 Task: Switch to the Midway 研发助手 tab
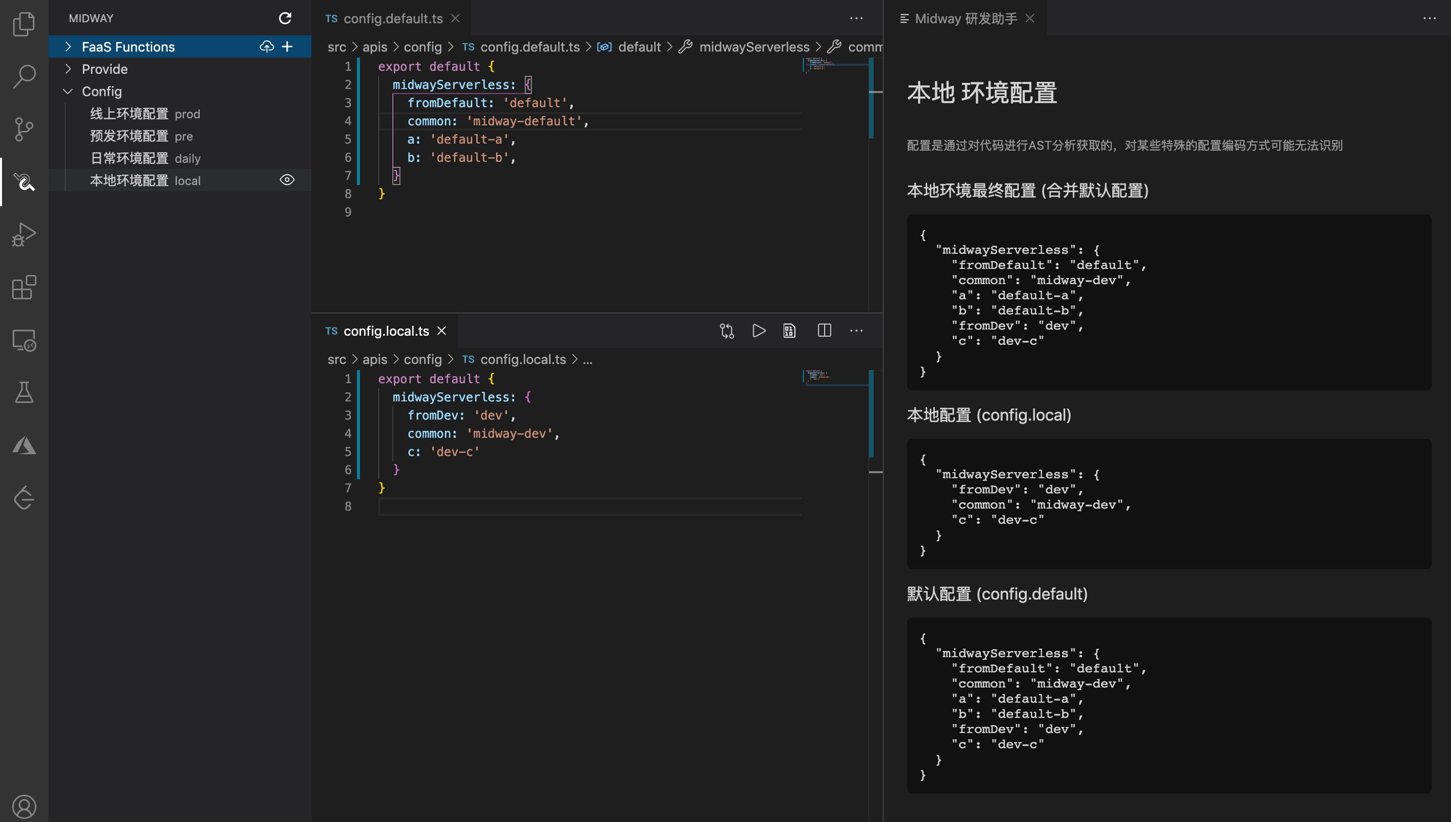965,18
